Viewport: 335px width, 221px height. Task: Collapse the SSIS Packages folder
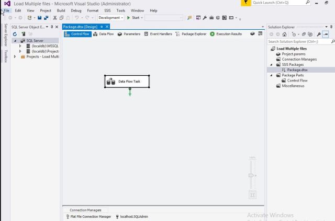click(272, 64)
